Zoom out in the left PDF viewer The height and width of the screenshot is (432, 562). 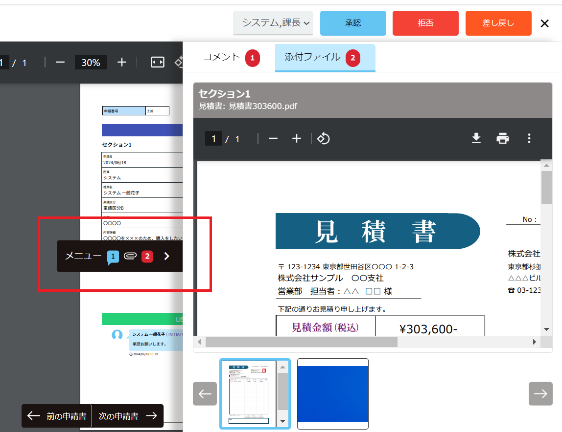tap(60, 62)
